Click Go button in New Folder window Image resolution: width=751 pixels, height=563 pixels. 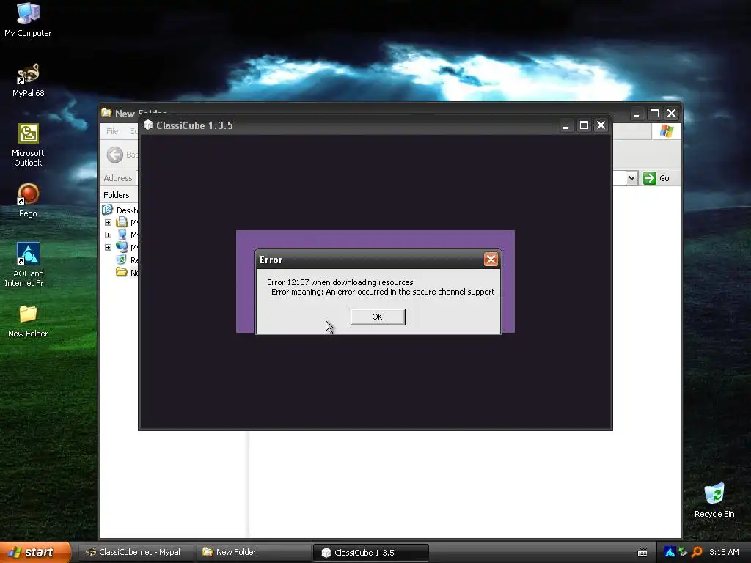pos(656,178)
